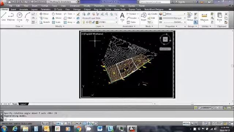This screenshot has width=234, height=132.
Task: Select the Polyline tool
Action: pyautogui.click(x=11, y=16)
